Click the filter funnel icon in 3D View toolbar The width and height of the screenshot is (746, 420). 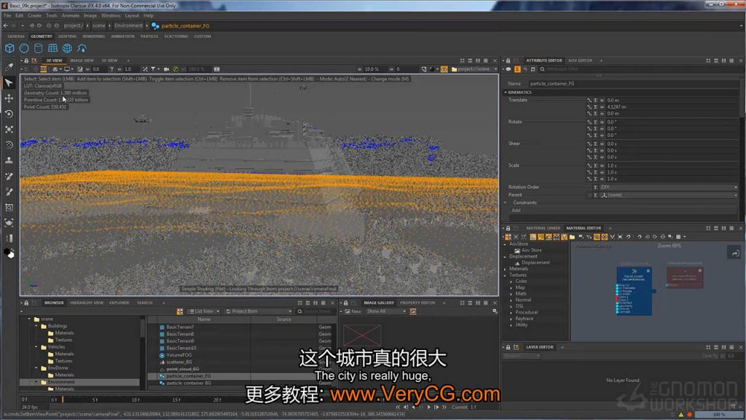[153, 69]
